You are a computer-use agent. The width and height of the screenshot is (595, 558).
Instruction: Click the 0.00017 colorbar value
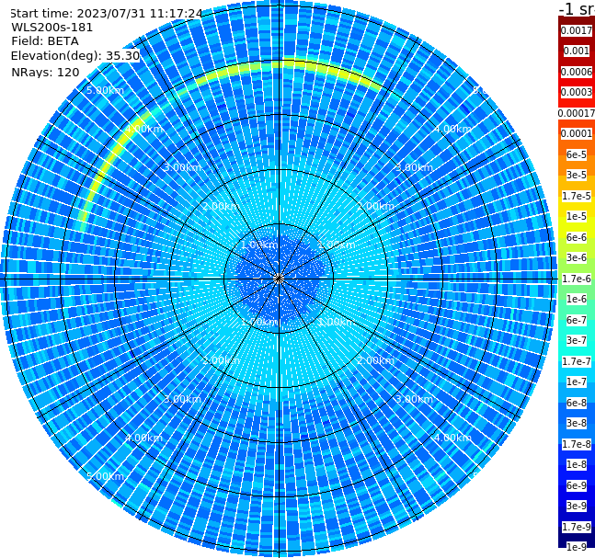[577, 113]
